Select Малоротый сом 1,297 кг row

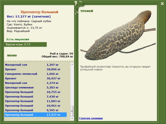[36, 65]
